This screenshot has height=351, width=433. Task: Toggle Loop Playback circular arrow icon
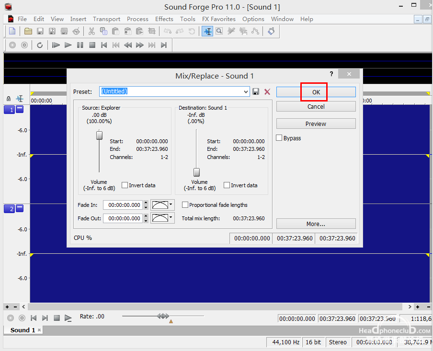pyautogui.click(x=40, y=45)
